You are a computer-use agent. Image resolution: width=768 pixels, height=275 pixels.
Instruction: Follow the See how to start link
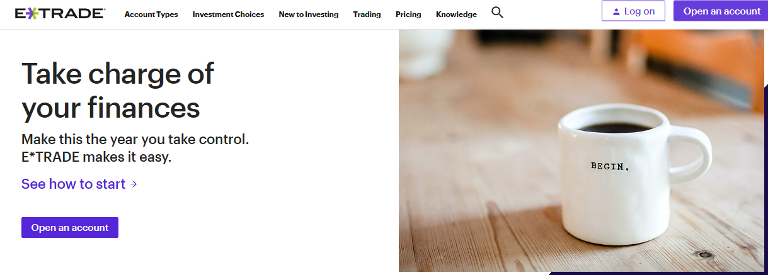(x=74, y=184)
